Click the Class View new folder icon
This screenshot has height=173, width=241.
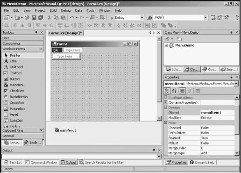[179, 39]
